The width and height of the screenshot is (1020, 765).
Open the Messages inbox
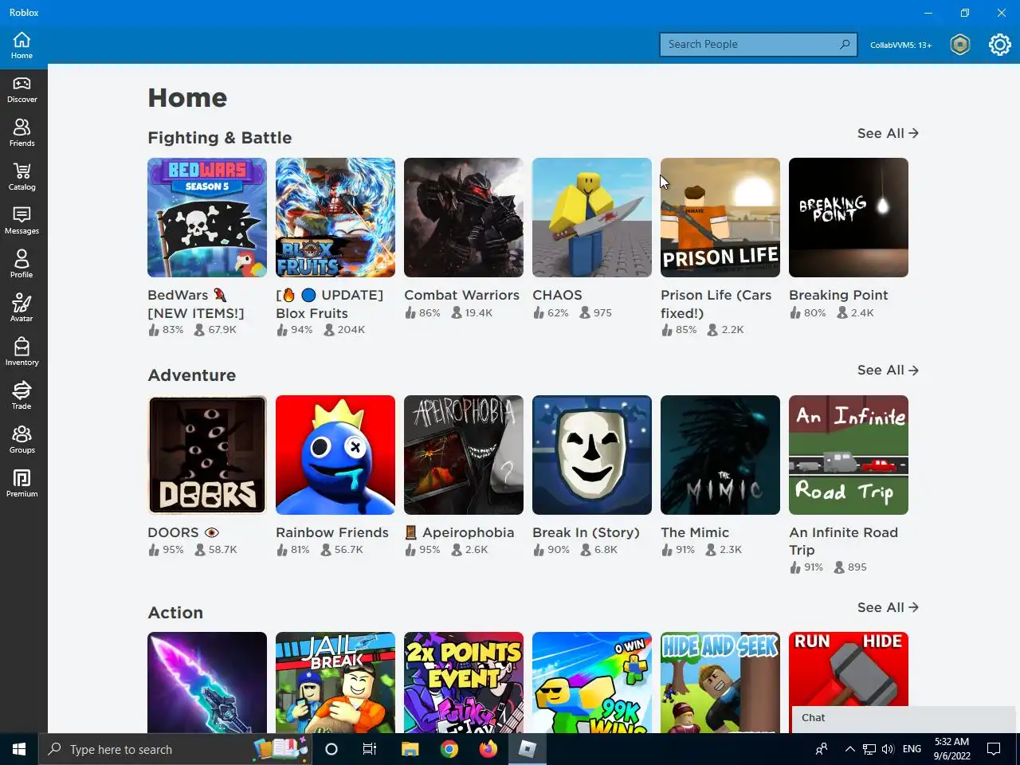tap(22, 221)
